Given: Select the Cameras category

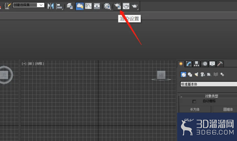Looking at the screenshot, I should click(203, 75).
